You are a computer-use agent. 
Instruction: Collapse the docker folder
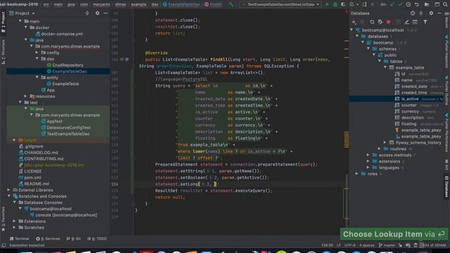26,27
